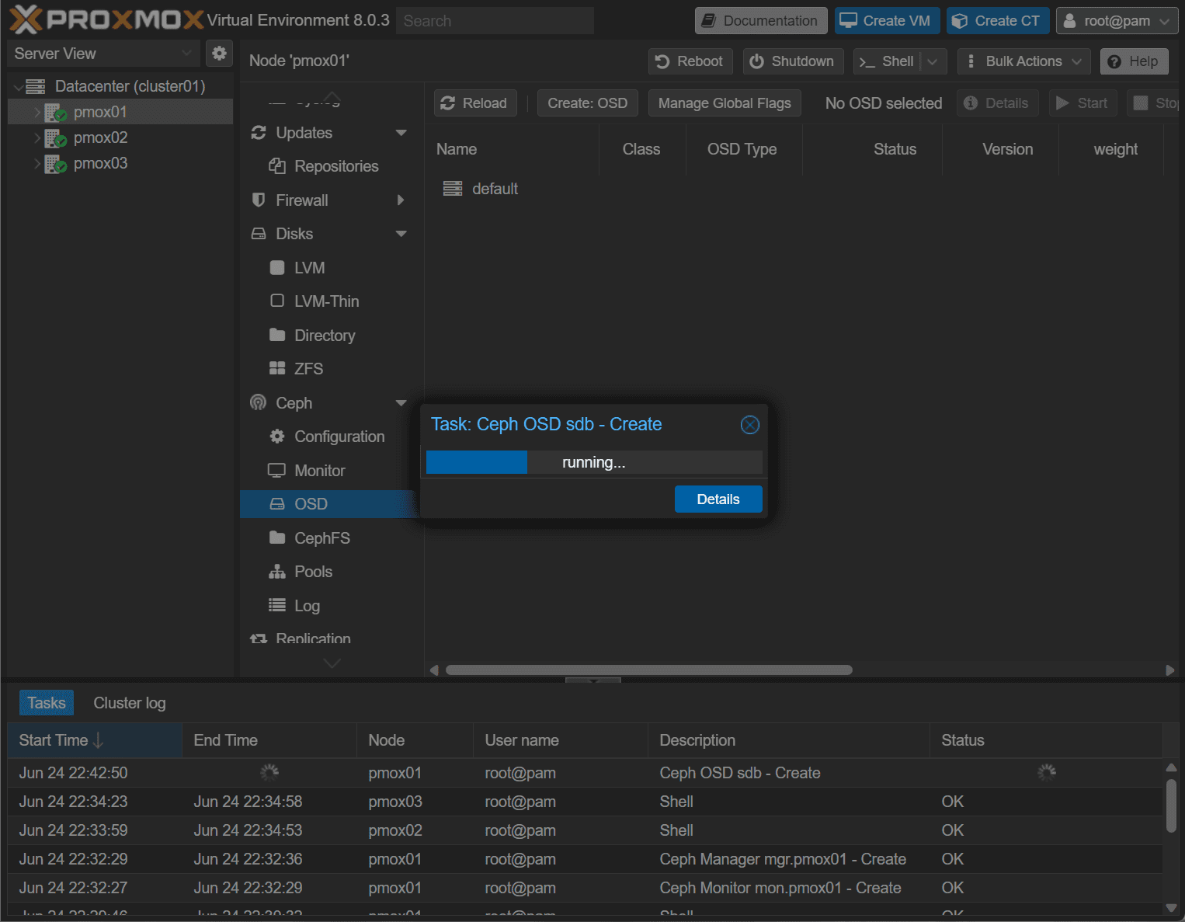Viewport: 1185px width, 922px height.
Task: Open the Ceph Monitor section
Action: click(319, 471)
